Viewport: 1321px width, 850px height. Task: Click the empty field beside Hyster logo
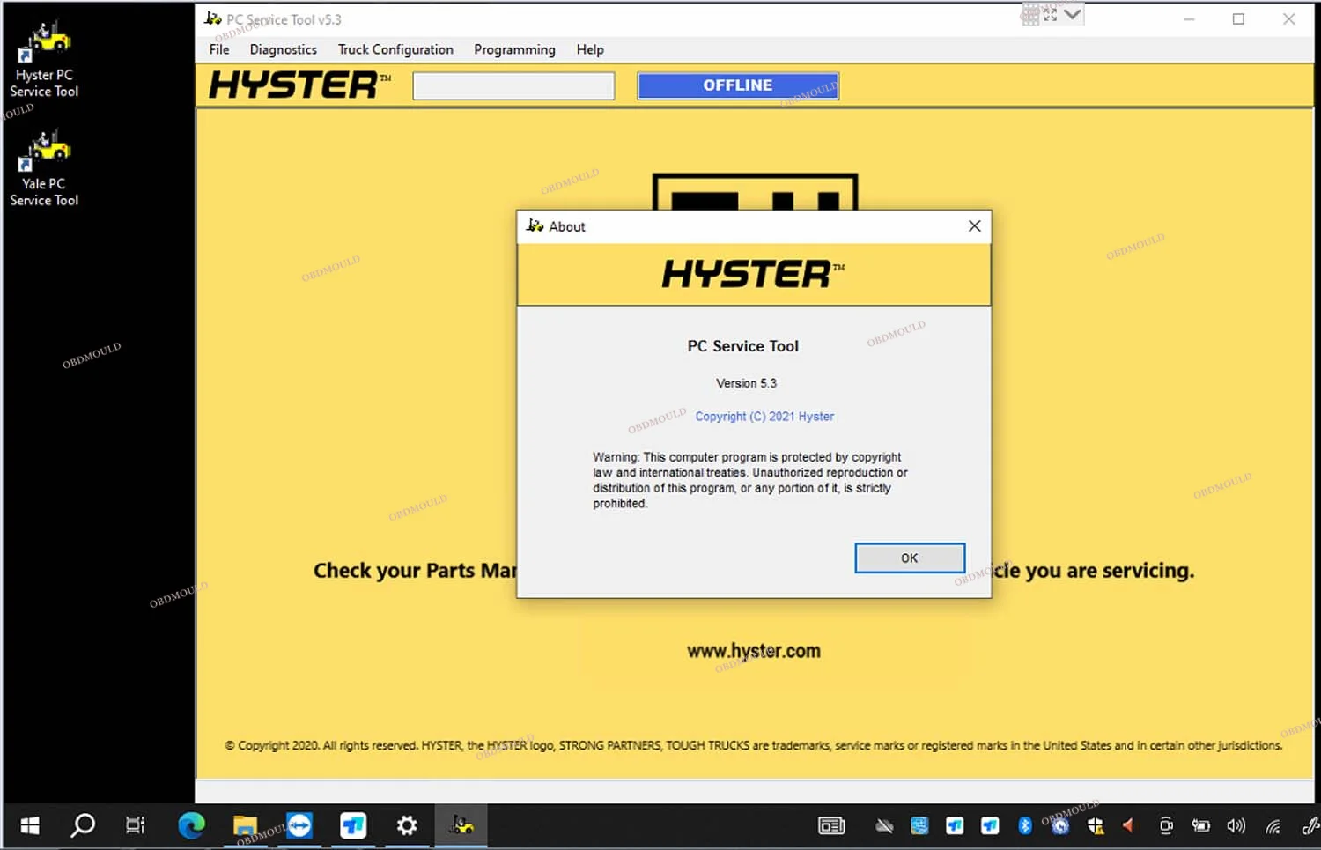point(513,86)
